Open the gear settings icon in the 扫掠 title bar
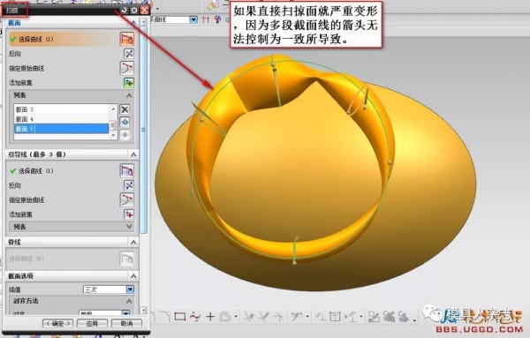Image resolution: width=530 pixels, height=338 pixels. [134, 10]
